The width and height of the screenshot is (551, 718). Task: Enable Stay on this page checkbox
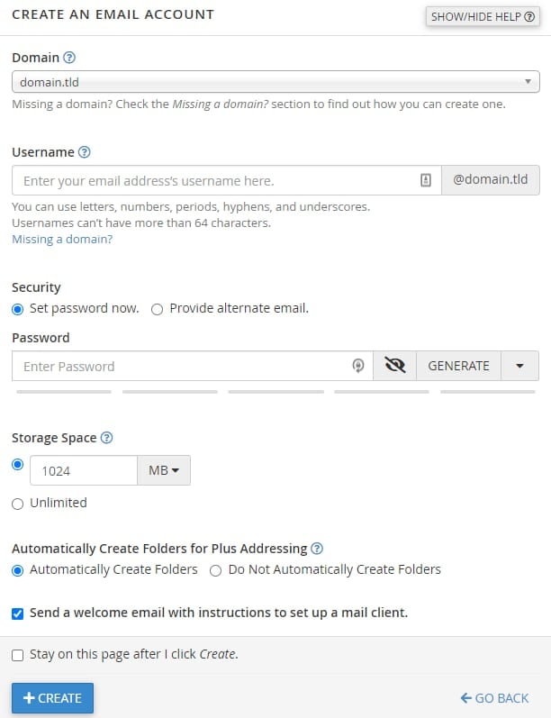pyautogui.click(x=18, y=655)
